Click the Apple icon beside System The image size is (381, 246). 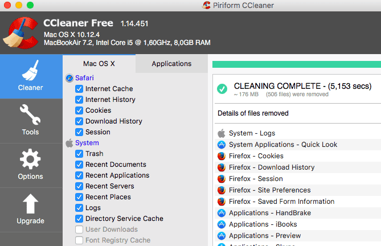[x=69, y=143]
